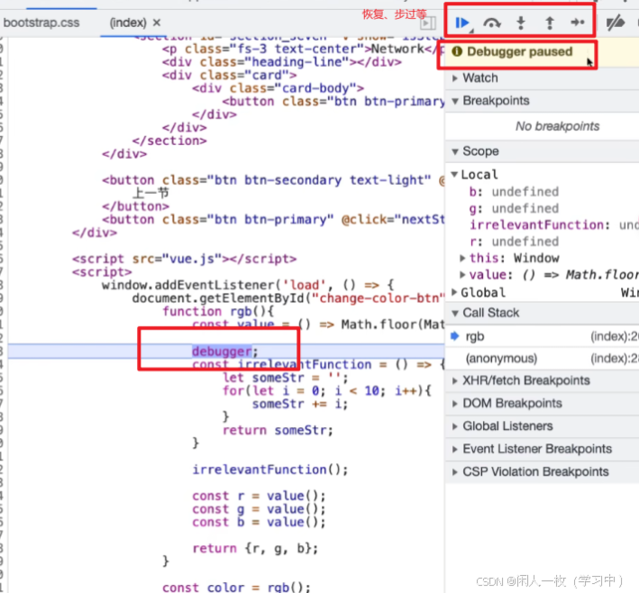Expand CSP Violation Breakpoints section

point(455,472)
